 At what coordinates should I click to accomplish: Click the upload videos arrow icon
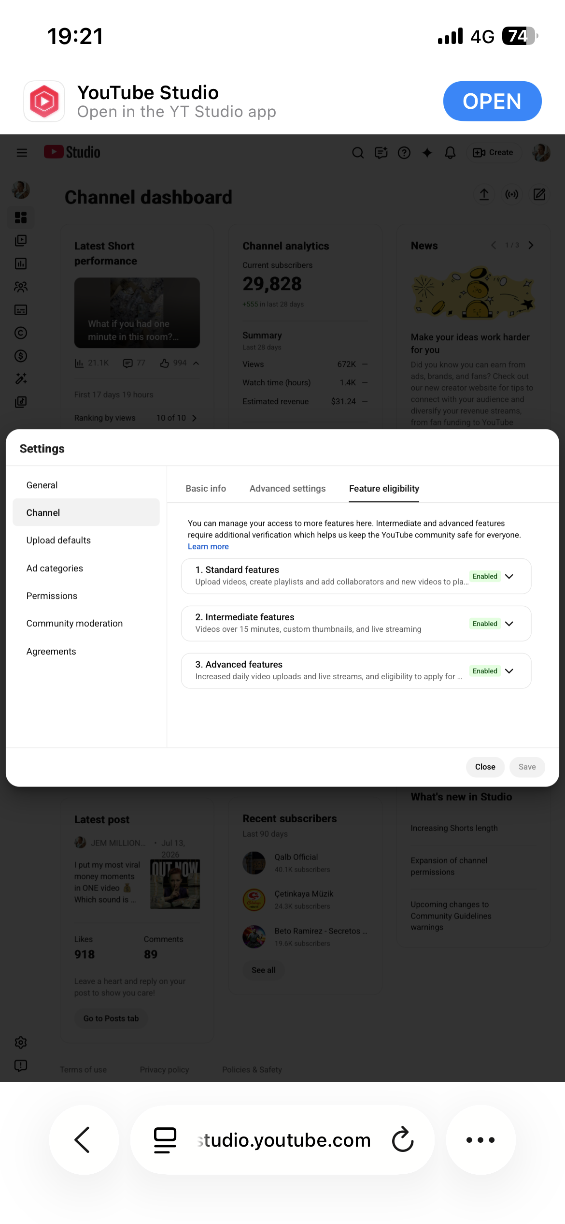484,194
